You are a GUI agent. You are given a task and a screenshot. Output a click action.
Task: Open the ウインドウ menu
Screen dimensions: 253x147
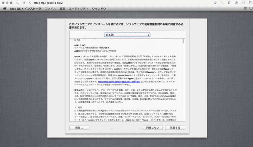click(99, 9)
